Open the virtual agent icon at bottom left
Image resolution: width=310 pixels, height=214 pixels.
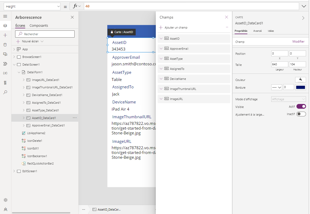coord(6,209)
